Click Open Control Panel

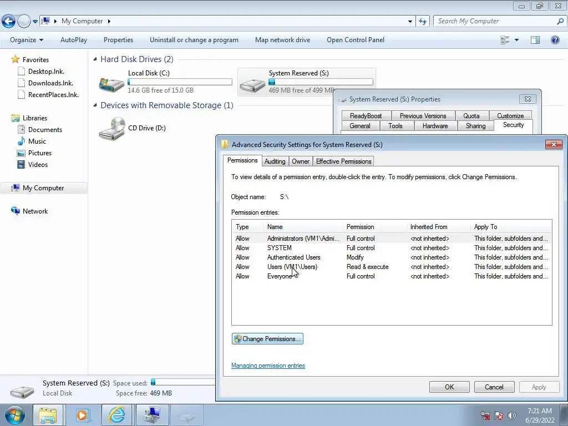pyautogui.click(x=356, y=40)
